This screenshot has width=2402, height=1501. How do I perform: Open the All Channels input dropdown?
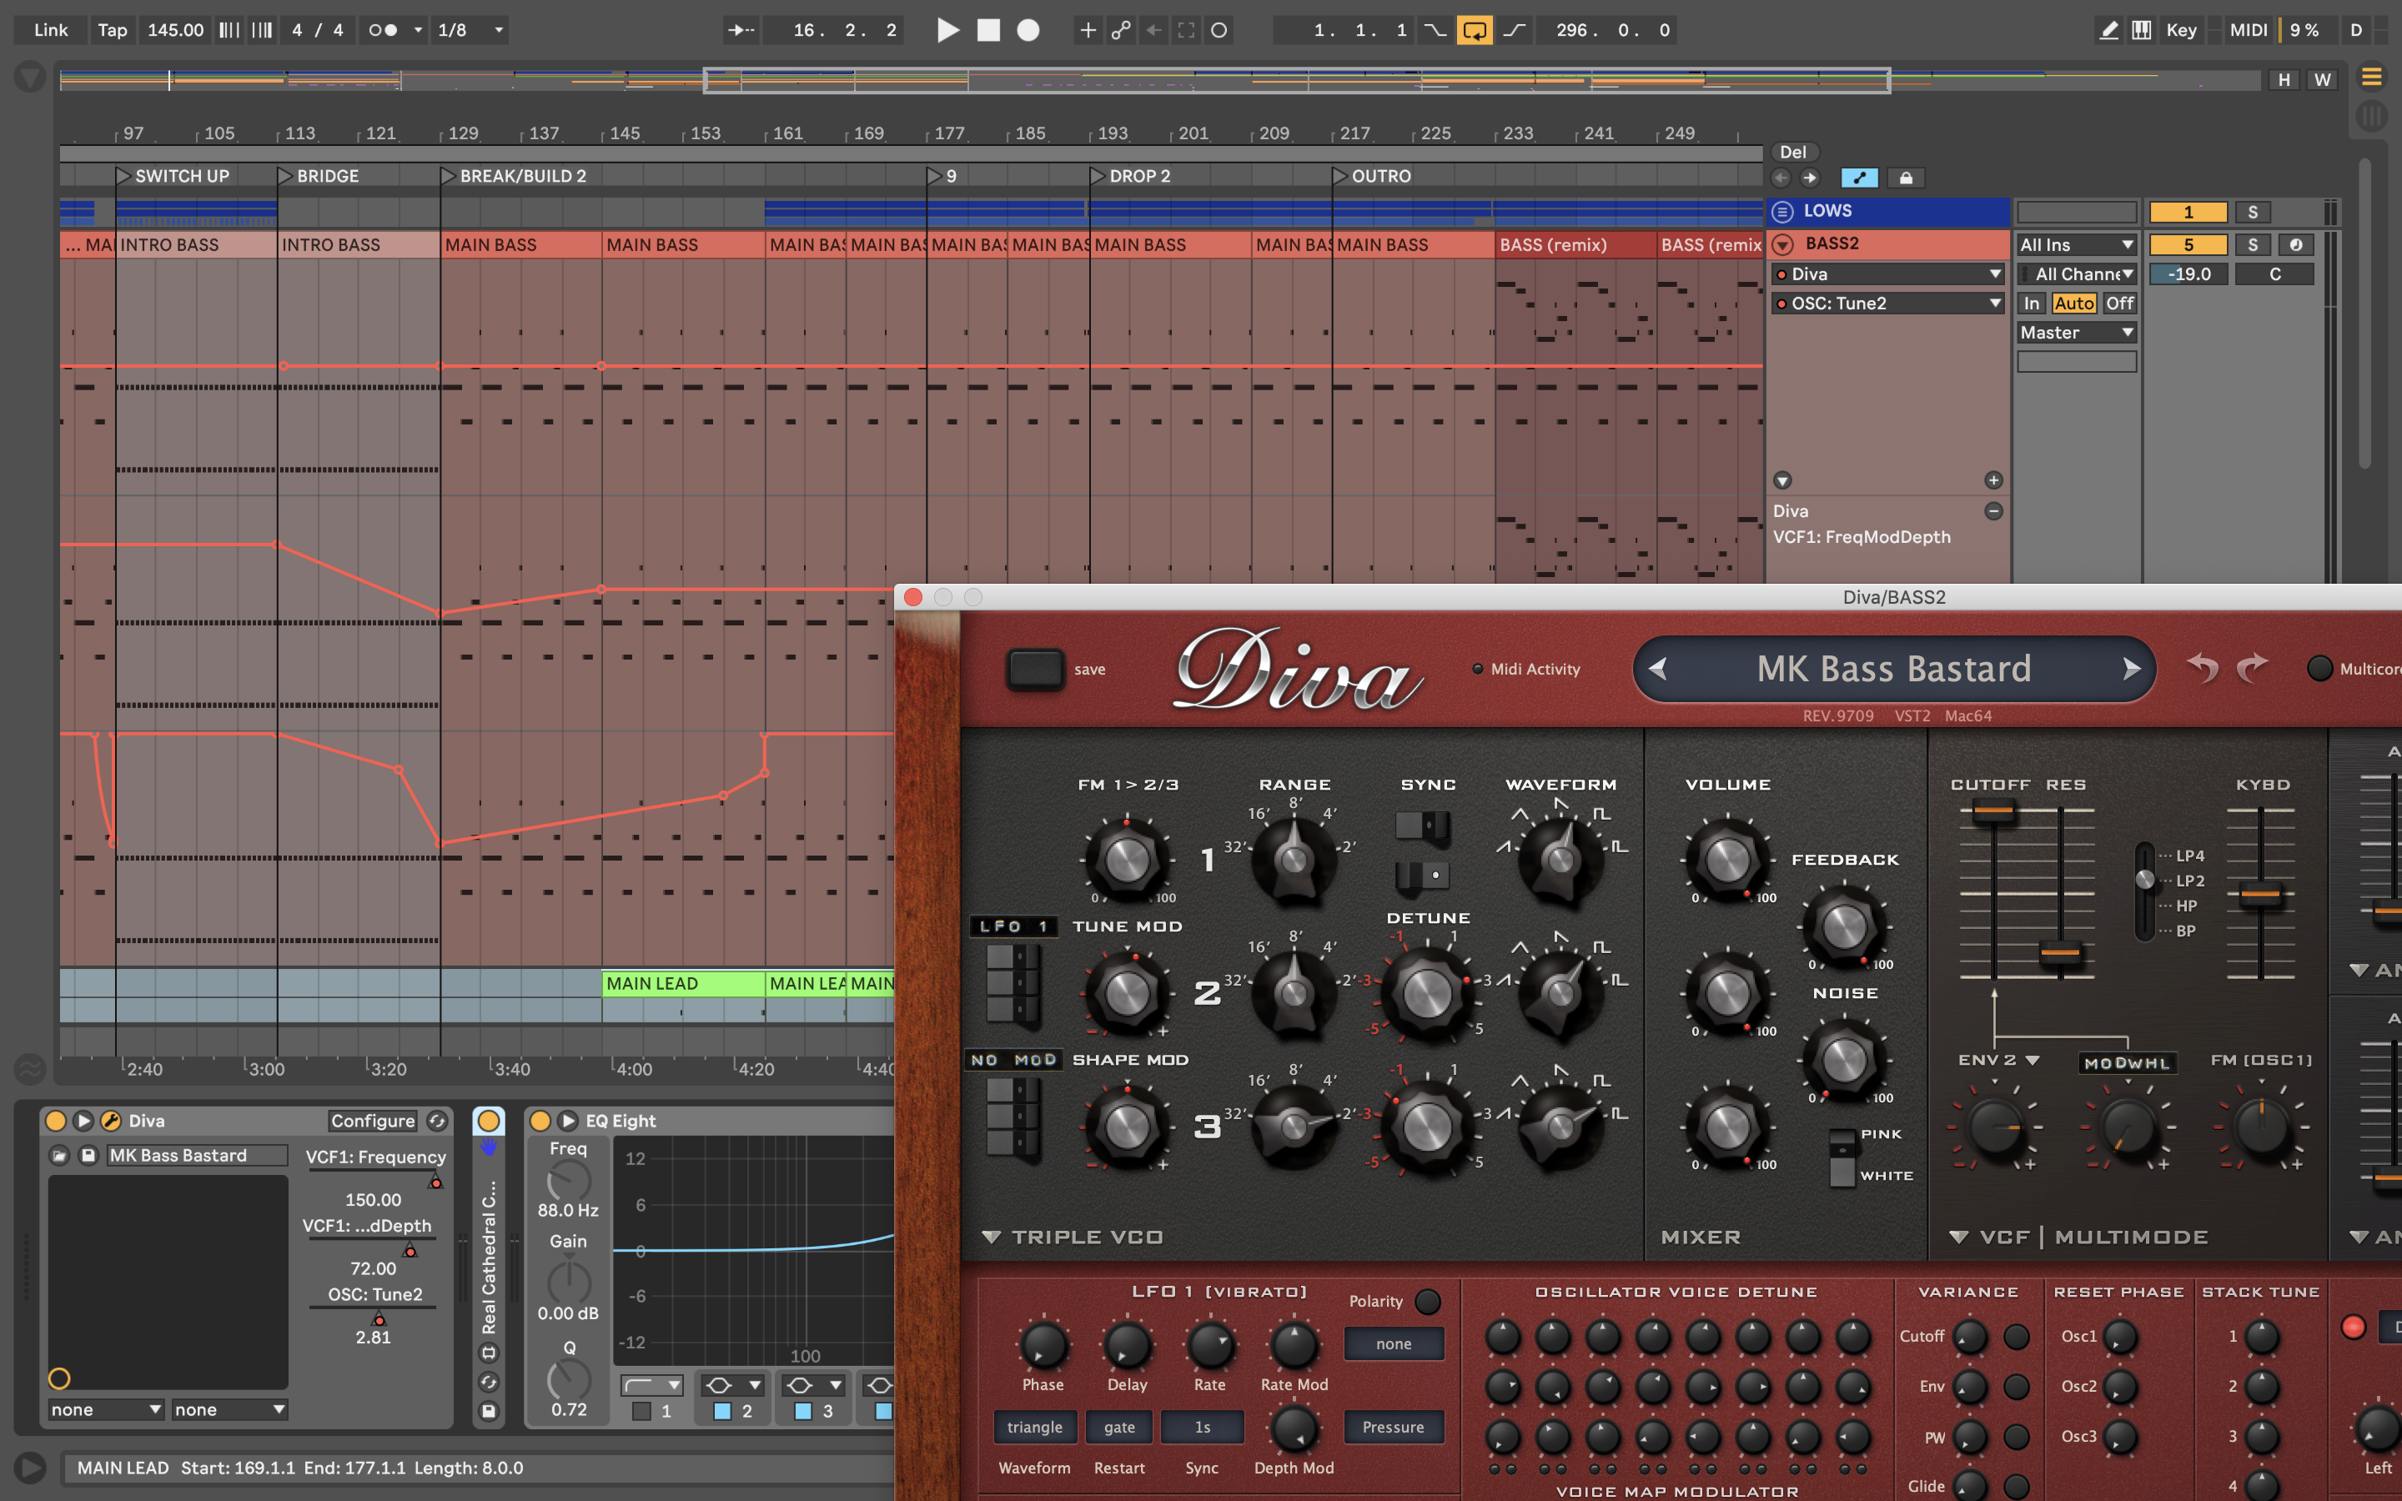click(2077, 274)
